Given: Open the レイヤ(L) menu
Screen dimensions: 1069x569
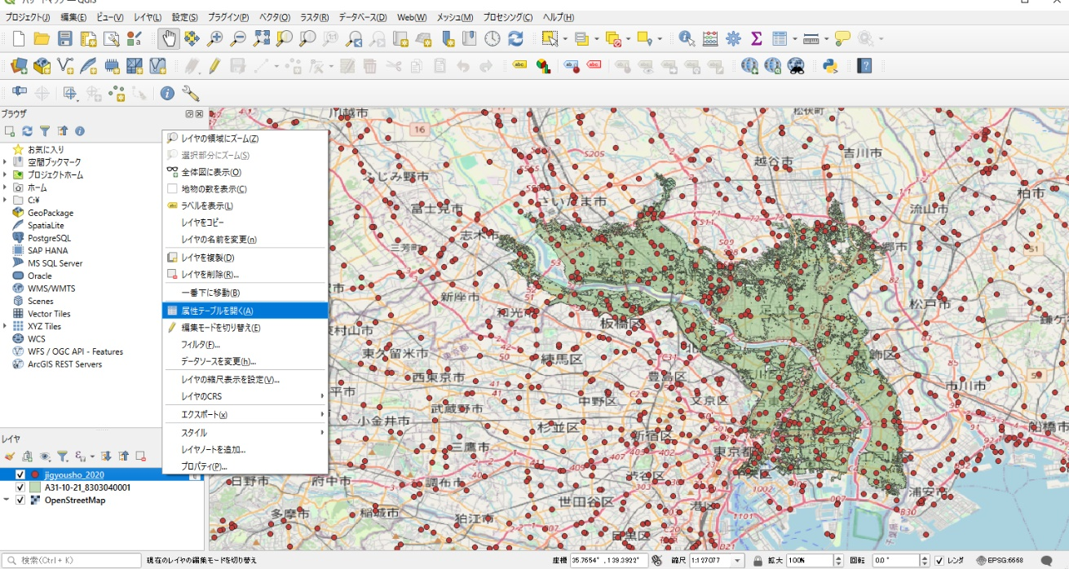Looking at the screenshot, I should pos(148,17).
